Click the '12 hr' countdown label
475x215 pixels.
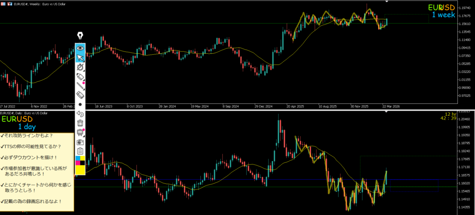450,114
